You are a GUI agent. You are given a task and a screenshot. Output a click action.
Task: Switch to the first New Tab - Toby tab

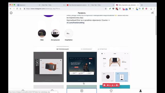pyautogui.click(x=53, y=5)
